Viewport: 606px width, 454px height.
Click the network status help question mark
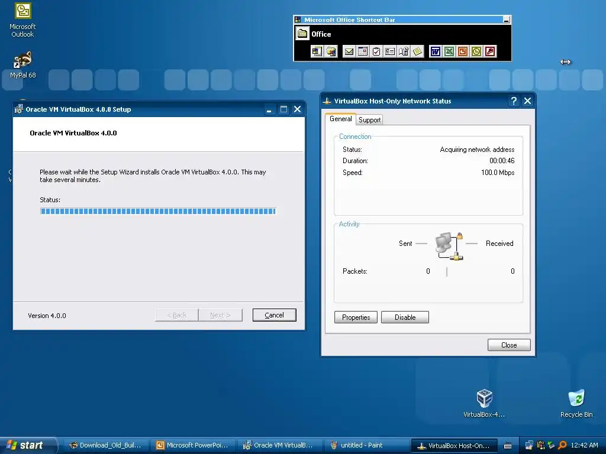tap(514, 101)
